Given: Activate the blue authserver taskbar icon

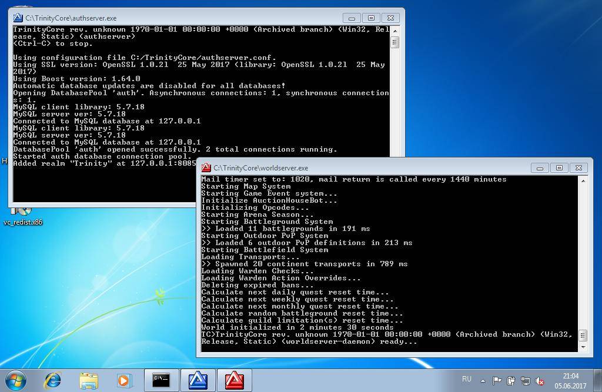Looking at the screenshot, I should pos(198,380).
